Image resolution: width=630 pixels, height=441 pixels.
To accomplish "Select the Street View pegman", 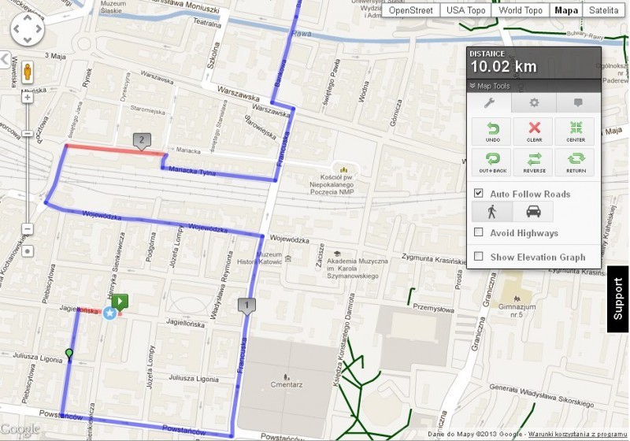I will click(x=28, y=72).
